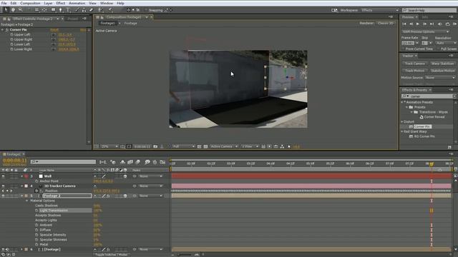Collapse the Corner Pin effect properties
Image resolution: width=458 pixels, height=257 pixels.
click(x=3, y=30)
